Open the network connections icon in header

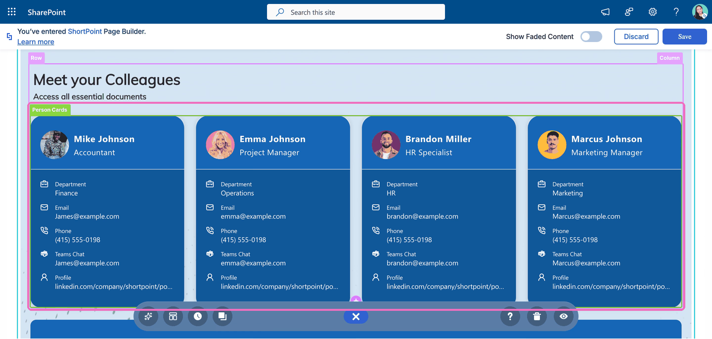pyautogui.click(x=629, y=12)
